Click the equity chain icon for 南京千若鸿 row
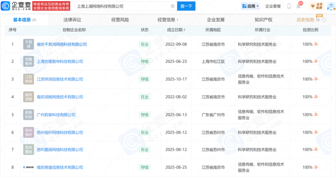 pyautogui.click(x=316, y=44)
